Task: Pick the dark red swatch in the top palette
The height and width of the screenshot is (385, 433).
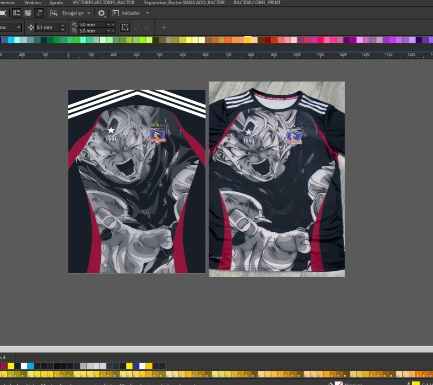Action: 267,40
